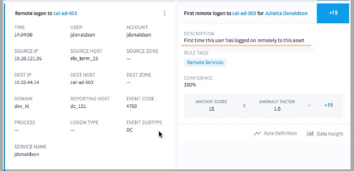The image size is (354, 171).
Task: Click the rule description text
Action: click(244, 41)
